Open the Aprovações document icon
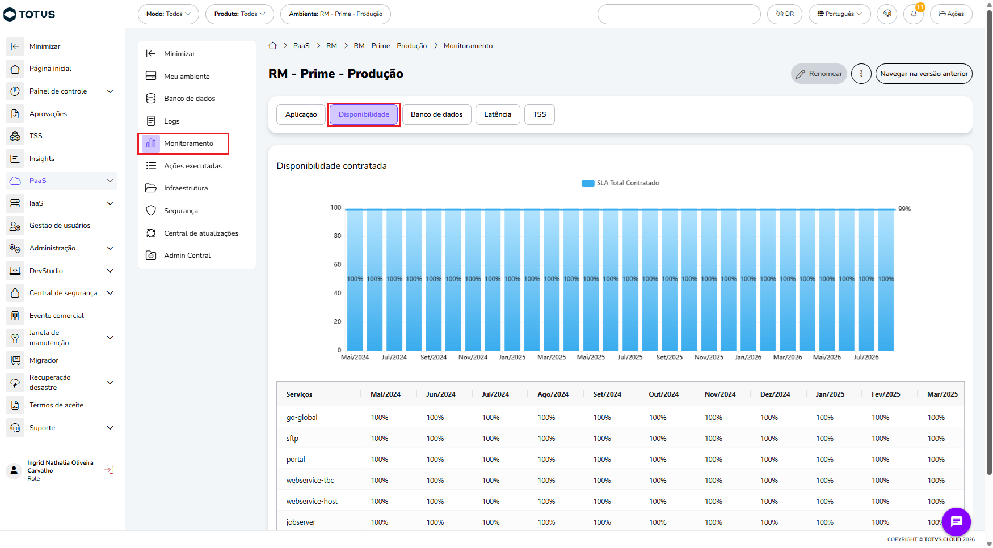 coord(15,114)
